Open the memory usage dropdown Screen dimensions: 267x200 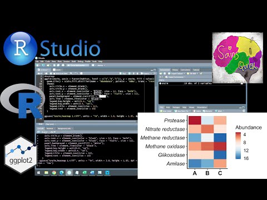tap(192, 73)
